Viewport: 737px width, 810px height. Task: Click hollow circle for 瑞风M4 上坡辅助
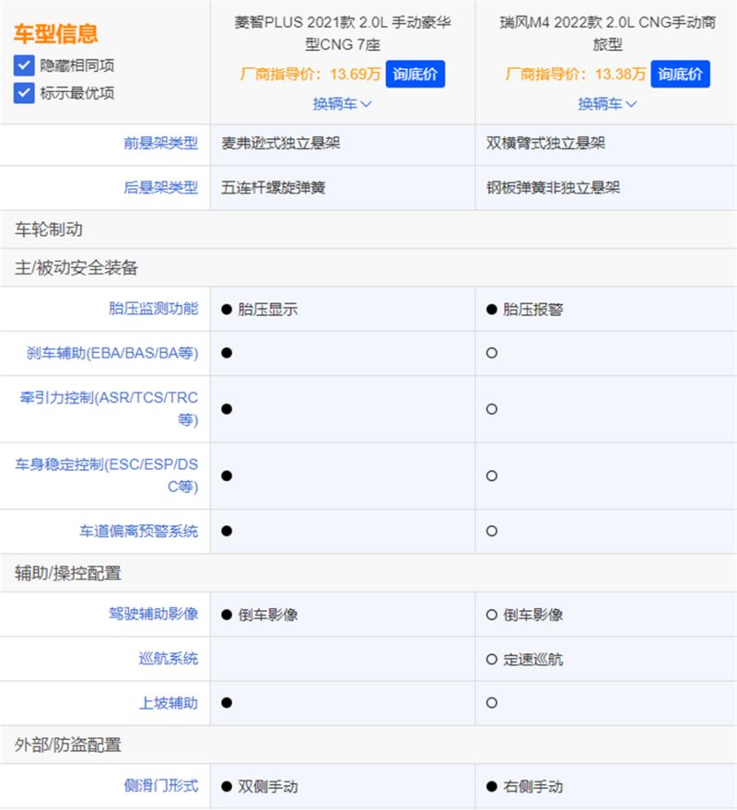tap(492, 703)
